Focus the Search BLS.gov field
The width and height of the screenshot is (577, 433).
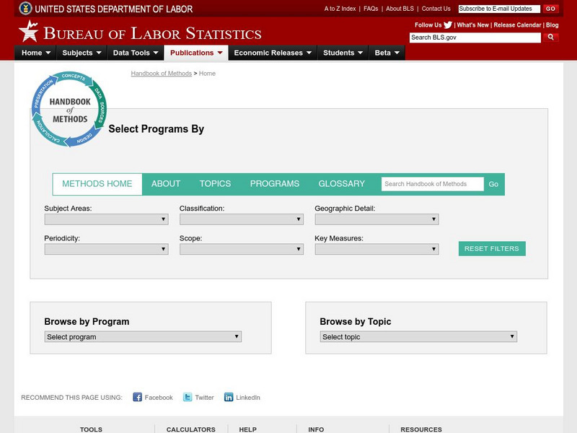point(475,38)
